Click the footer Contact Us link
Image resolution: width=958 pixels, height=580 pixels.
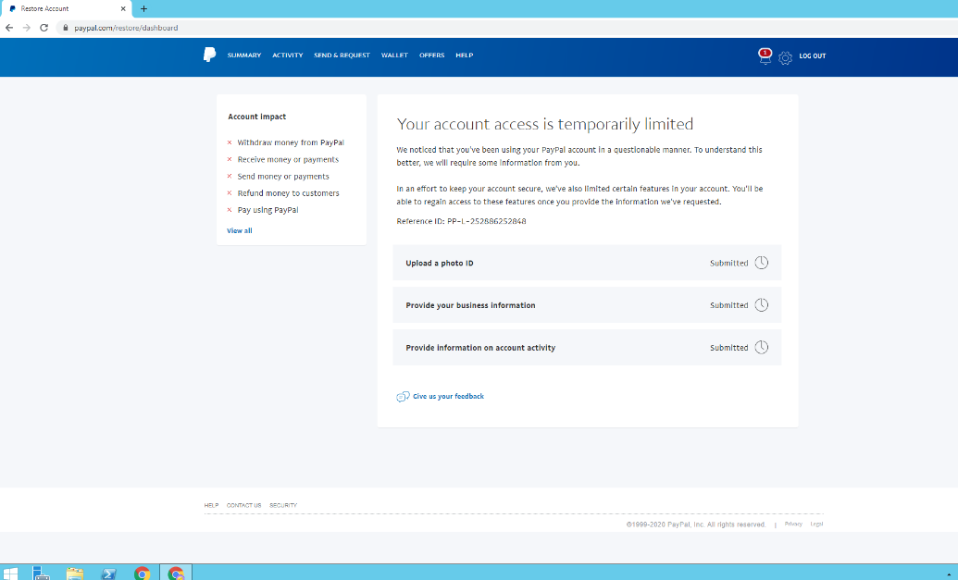[243, 505]
